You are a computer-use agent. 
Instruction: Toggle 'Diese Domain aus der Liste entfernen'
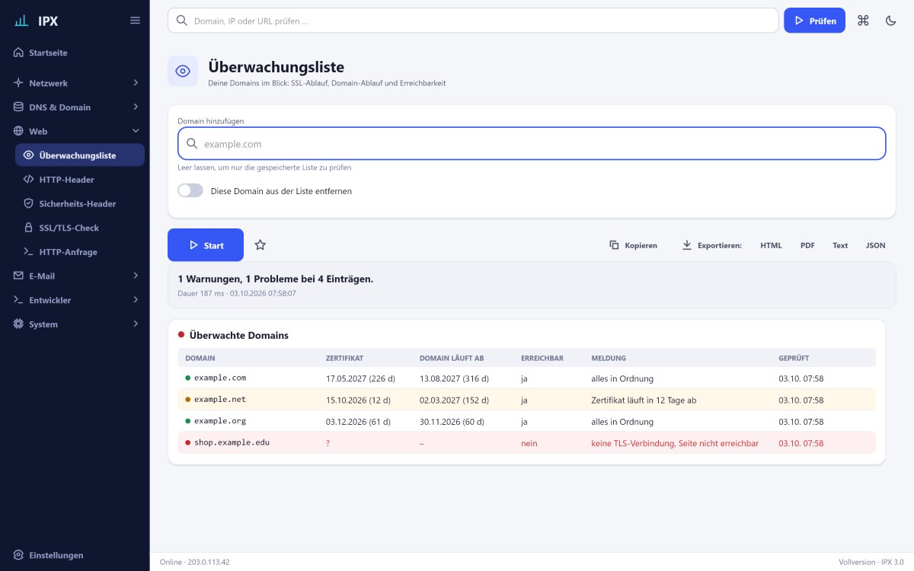click(190, 191)
